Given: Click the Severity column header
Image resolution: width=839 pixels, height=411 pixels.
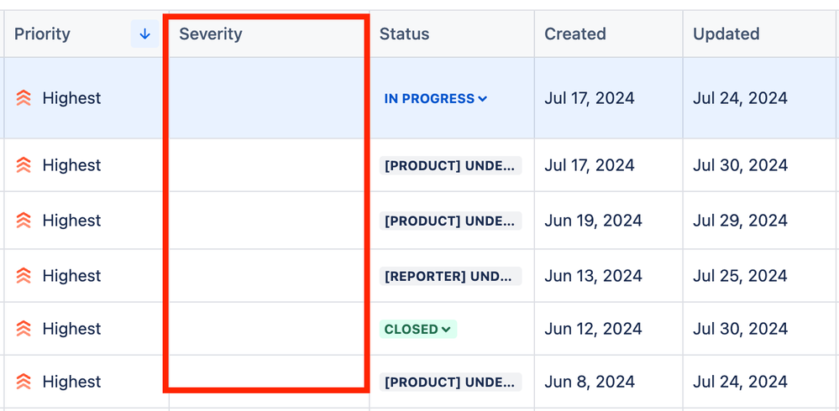Looking at the screenshot, I should click(211, 34).
